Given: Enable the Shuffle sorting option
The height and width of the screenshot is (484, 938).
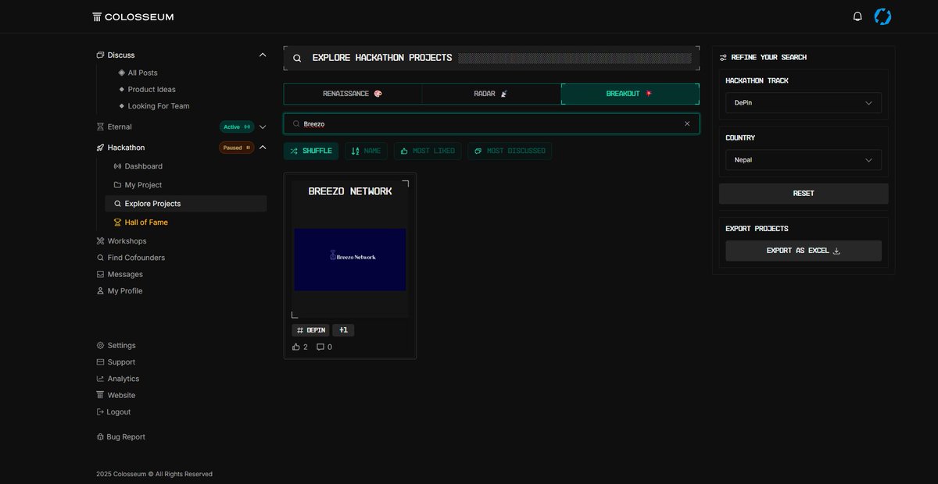Looking at the screenshot, I should tap(310, 150).
